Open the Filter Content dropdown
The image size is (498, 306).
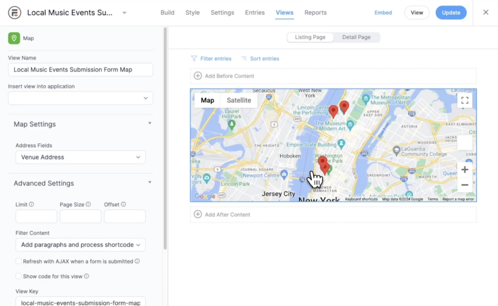click(x=80, y=245)
